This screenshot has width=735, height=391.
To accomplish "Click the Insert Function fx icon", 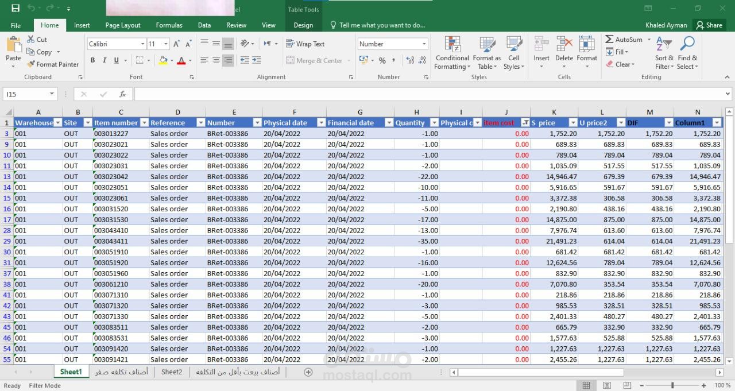I will click(x=122, y=94).
